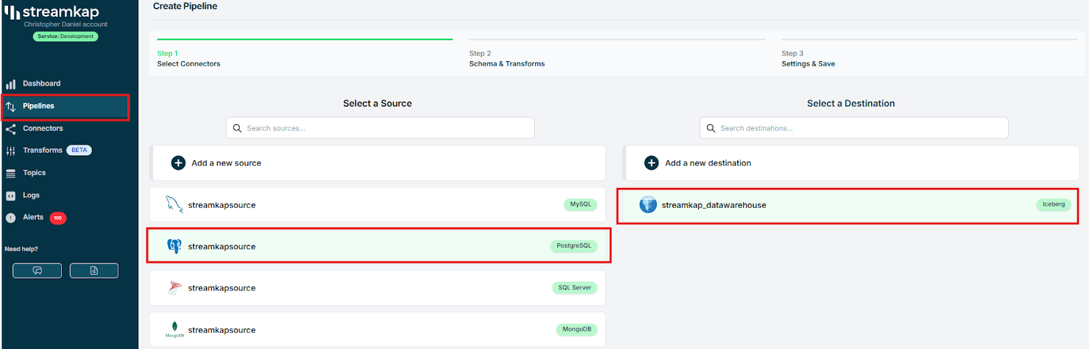
Task: Click the PostgreSQL tag
Action: [574, 246]
